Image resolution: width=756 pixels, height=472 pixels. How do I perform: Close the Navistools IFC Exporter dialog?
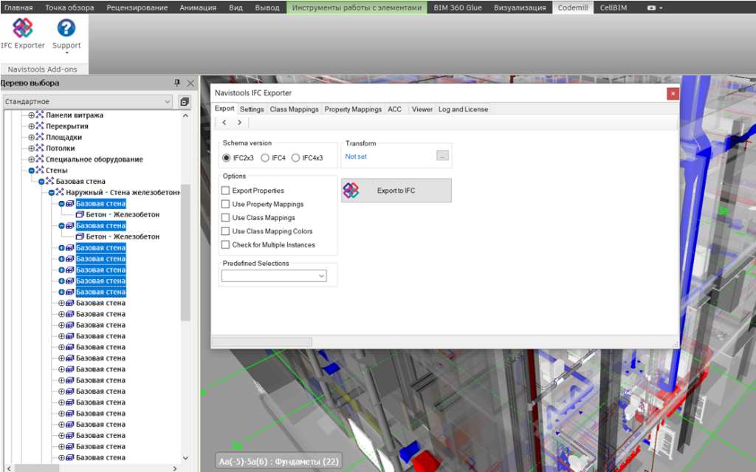click(x=673, y=93)
